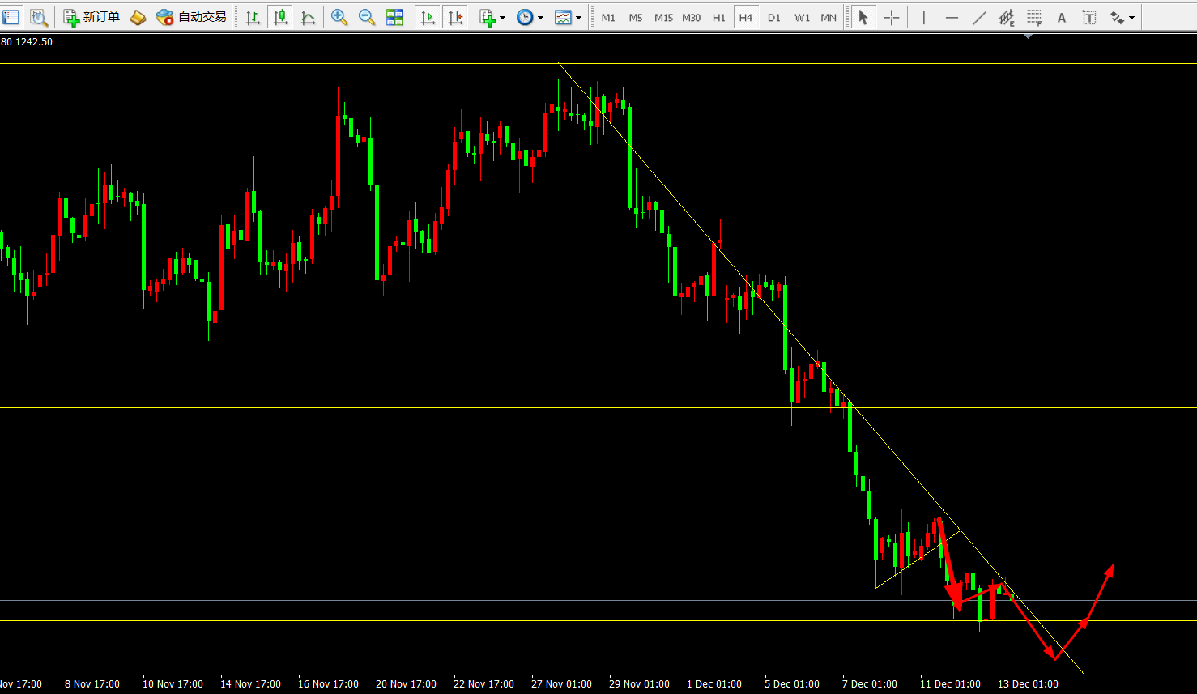The width and height of the screenshot is (1197, 694).
Task: Click the 14 Nov 17:00 time label
Action: click(250, 684)
